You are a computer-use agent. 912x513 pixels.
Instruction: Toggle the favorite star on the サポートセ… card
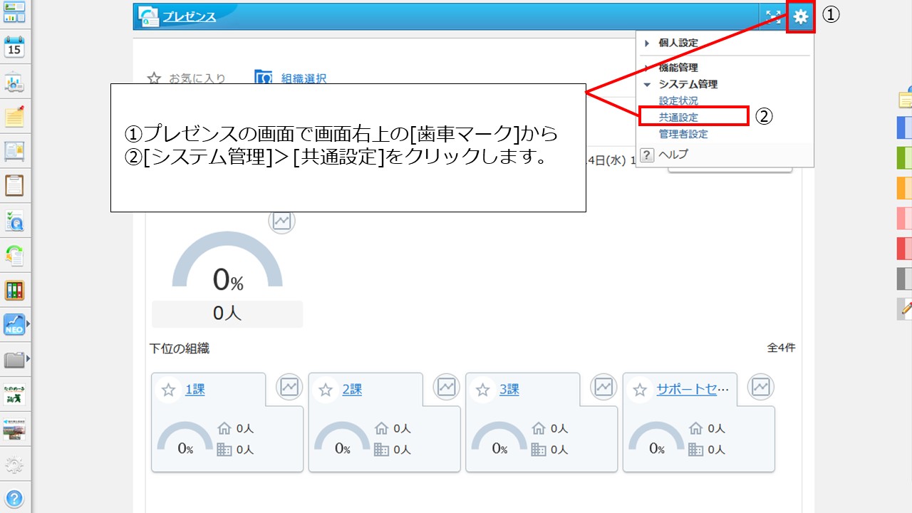tap(640, 390)
